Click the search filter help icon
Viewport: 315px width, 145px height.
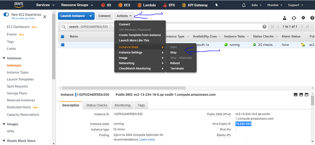(265, 26)
